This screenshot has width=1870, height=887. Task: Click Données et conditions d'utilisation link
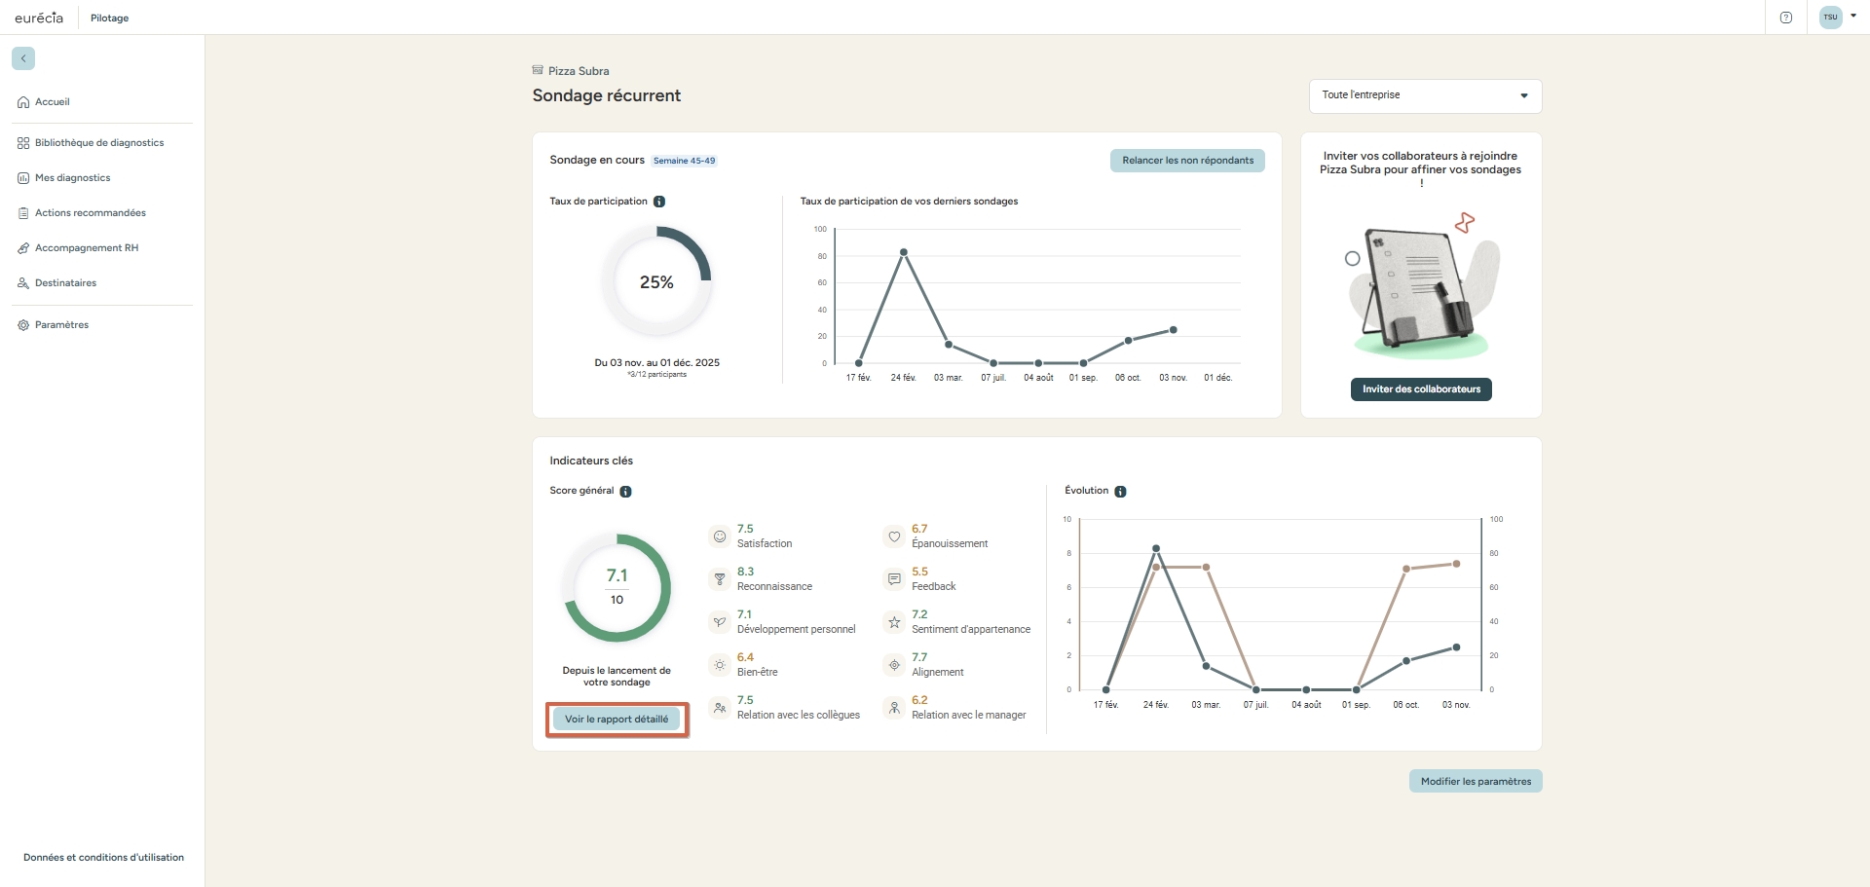pyautogui.click(x=103, y=858)
